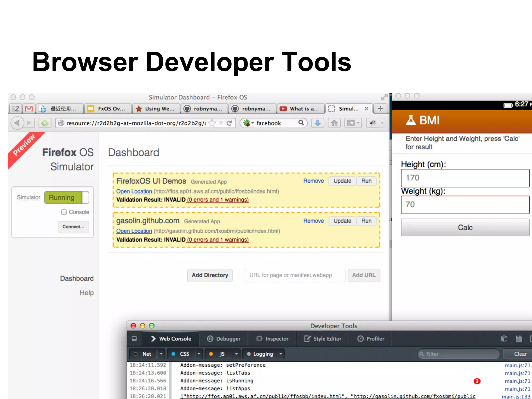Expand the CSS filter dropdown arrow
The width and height of the screenshot is (532, 399).
click(x=199, y=354)
